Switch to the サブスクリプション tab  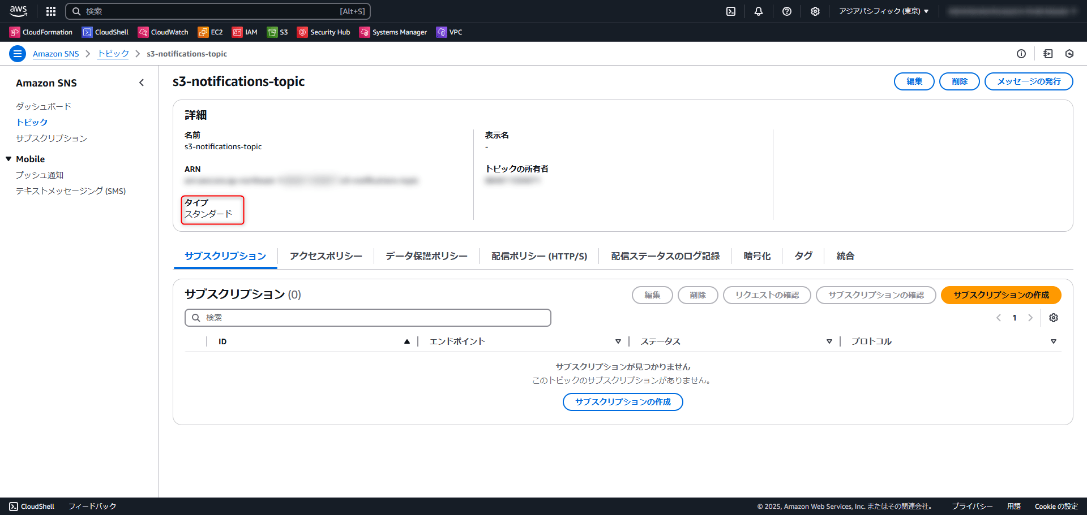[225, 256]
